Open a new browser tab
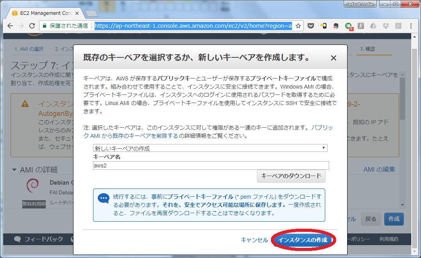The width and height of the screenshot is (421, 258). [x=91, y=13]
